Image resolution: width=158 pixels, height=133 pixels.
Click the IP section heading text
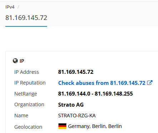point(22,61)
